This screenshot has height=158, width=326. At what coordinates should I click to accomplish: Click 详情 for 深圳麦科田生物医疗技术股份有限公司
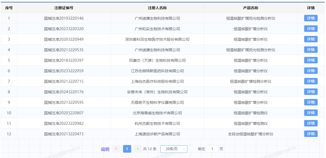[311, 39]
